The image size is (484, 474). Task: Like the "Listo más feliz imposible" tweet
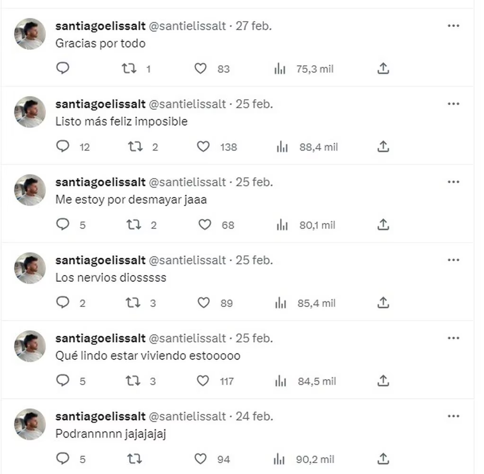point(203,146)
